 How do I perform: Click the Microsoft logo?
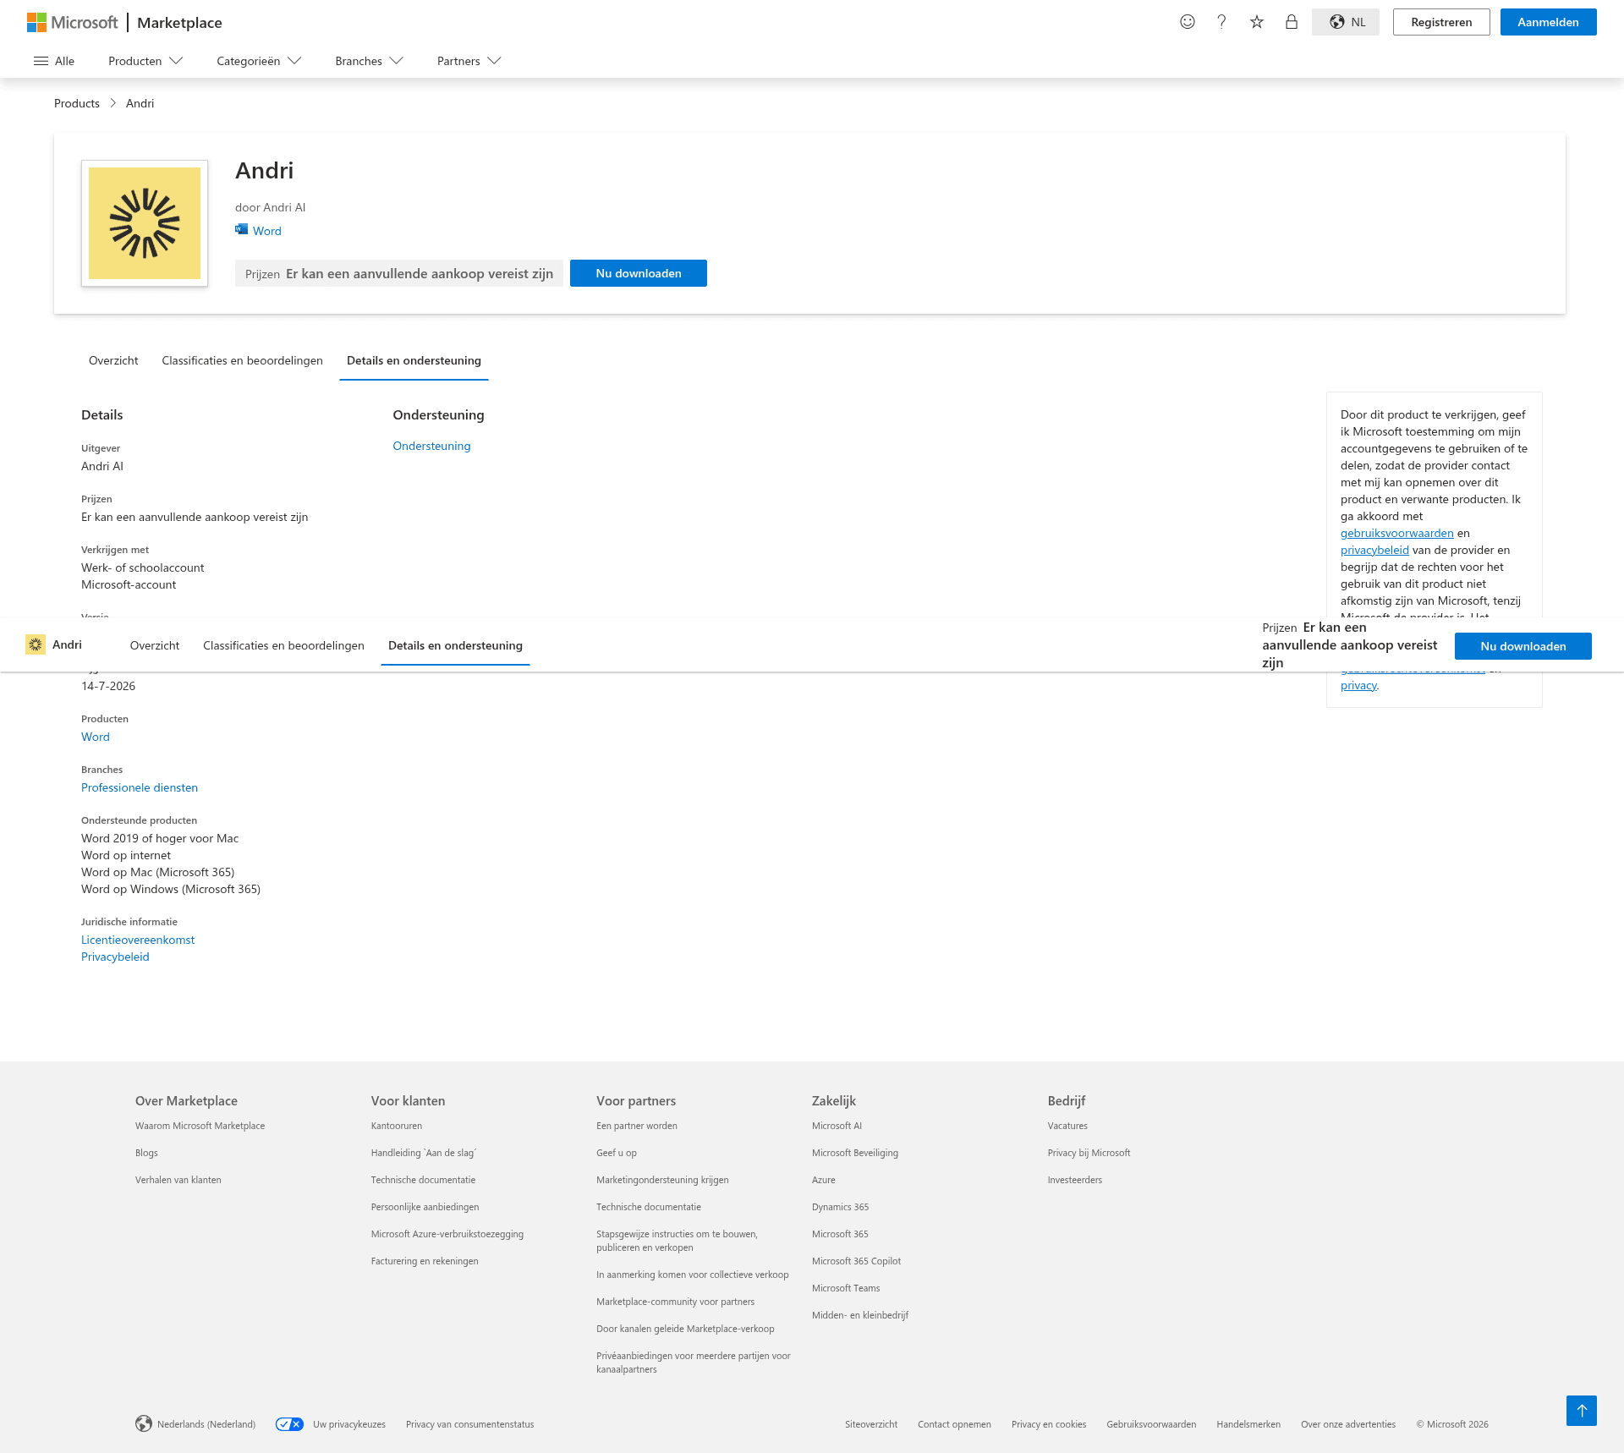[73, 22]
